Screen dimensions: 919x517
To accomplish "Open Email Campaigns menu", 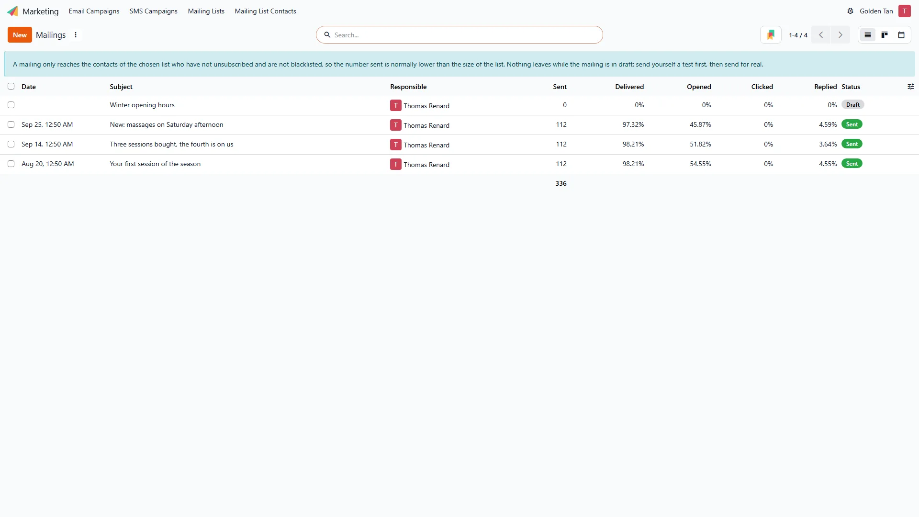I will [x=94, y=11].
